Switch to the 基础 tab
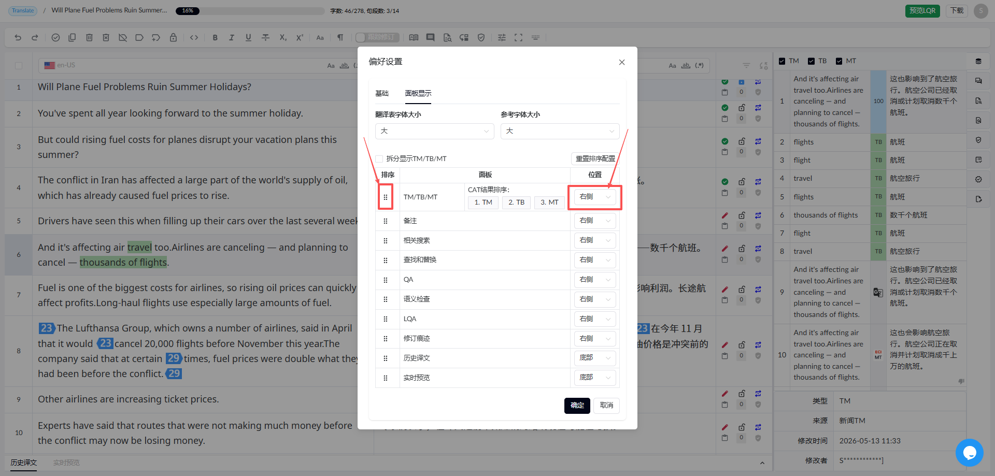The image size is (995, 476). click(382, 93)
